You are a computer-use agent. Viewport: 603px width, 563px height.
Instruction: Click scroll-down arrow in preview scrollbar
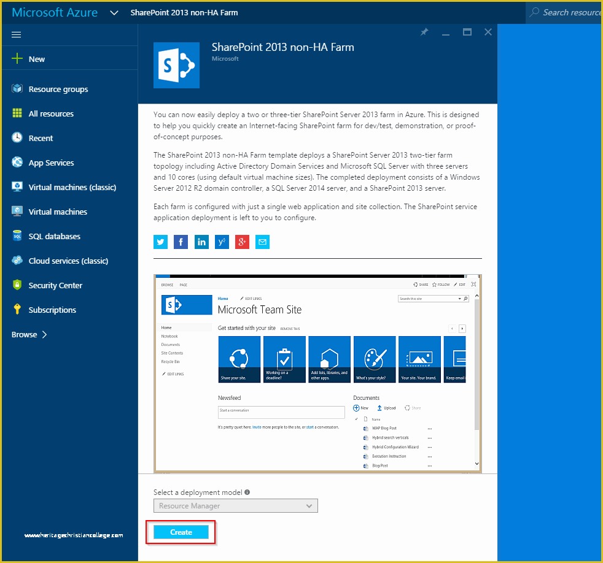click(x=477, y=464)
